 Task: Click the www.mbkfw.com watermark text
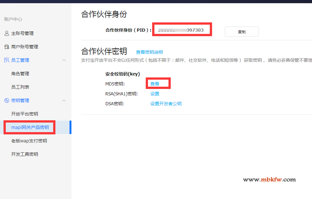(x=269, y=179)
